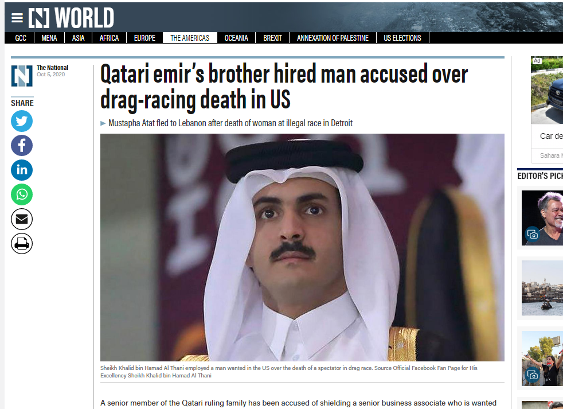Print the article with printer icon
Image resolution: width=563 pixels, height=409 pixels.
click(22, 243)
